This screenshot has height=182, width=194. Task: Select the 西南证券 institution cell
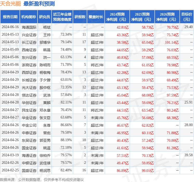pyautogui.click(x=29, y=50)
